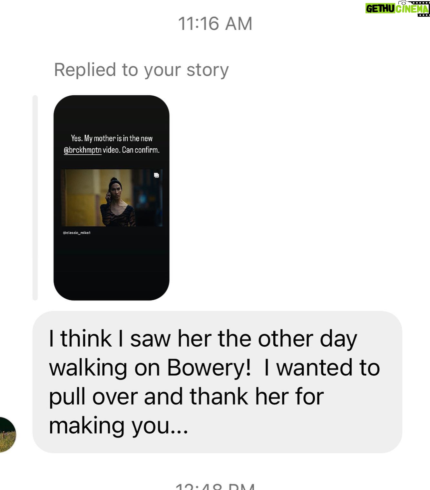This screenshot has width=430, height=490.
Task: Open the replied story preview card
Action: [112, 197]
